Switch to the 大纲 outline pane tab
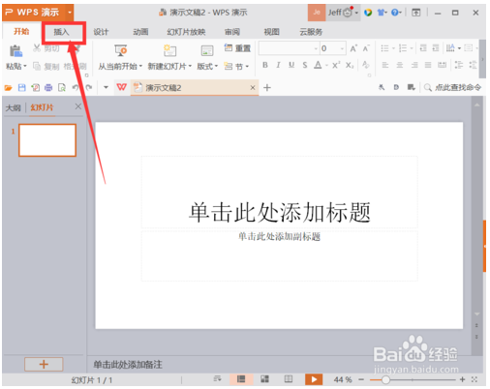This screenshot has height=389, width=490. [13, 107]
